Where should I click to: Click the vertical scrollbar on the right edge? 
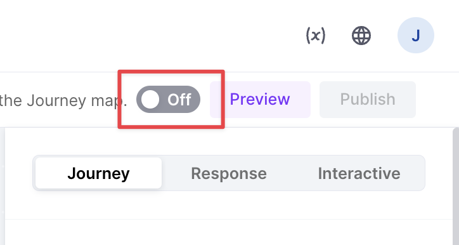456,187
